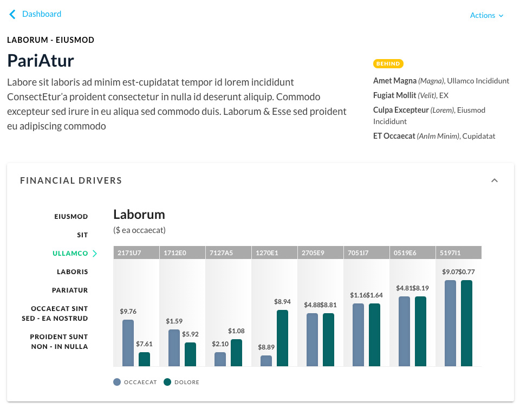Viewport: 520px width, 408px height.
Task: Choose OCCAECAT SINT SED - EA NOSTRUD
Action: point(58,313)
